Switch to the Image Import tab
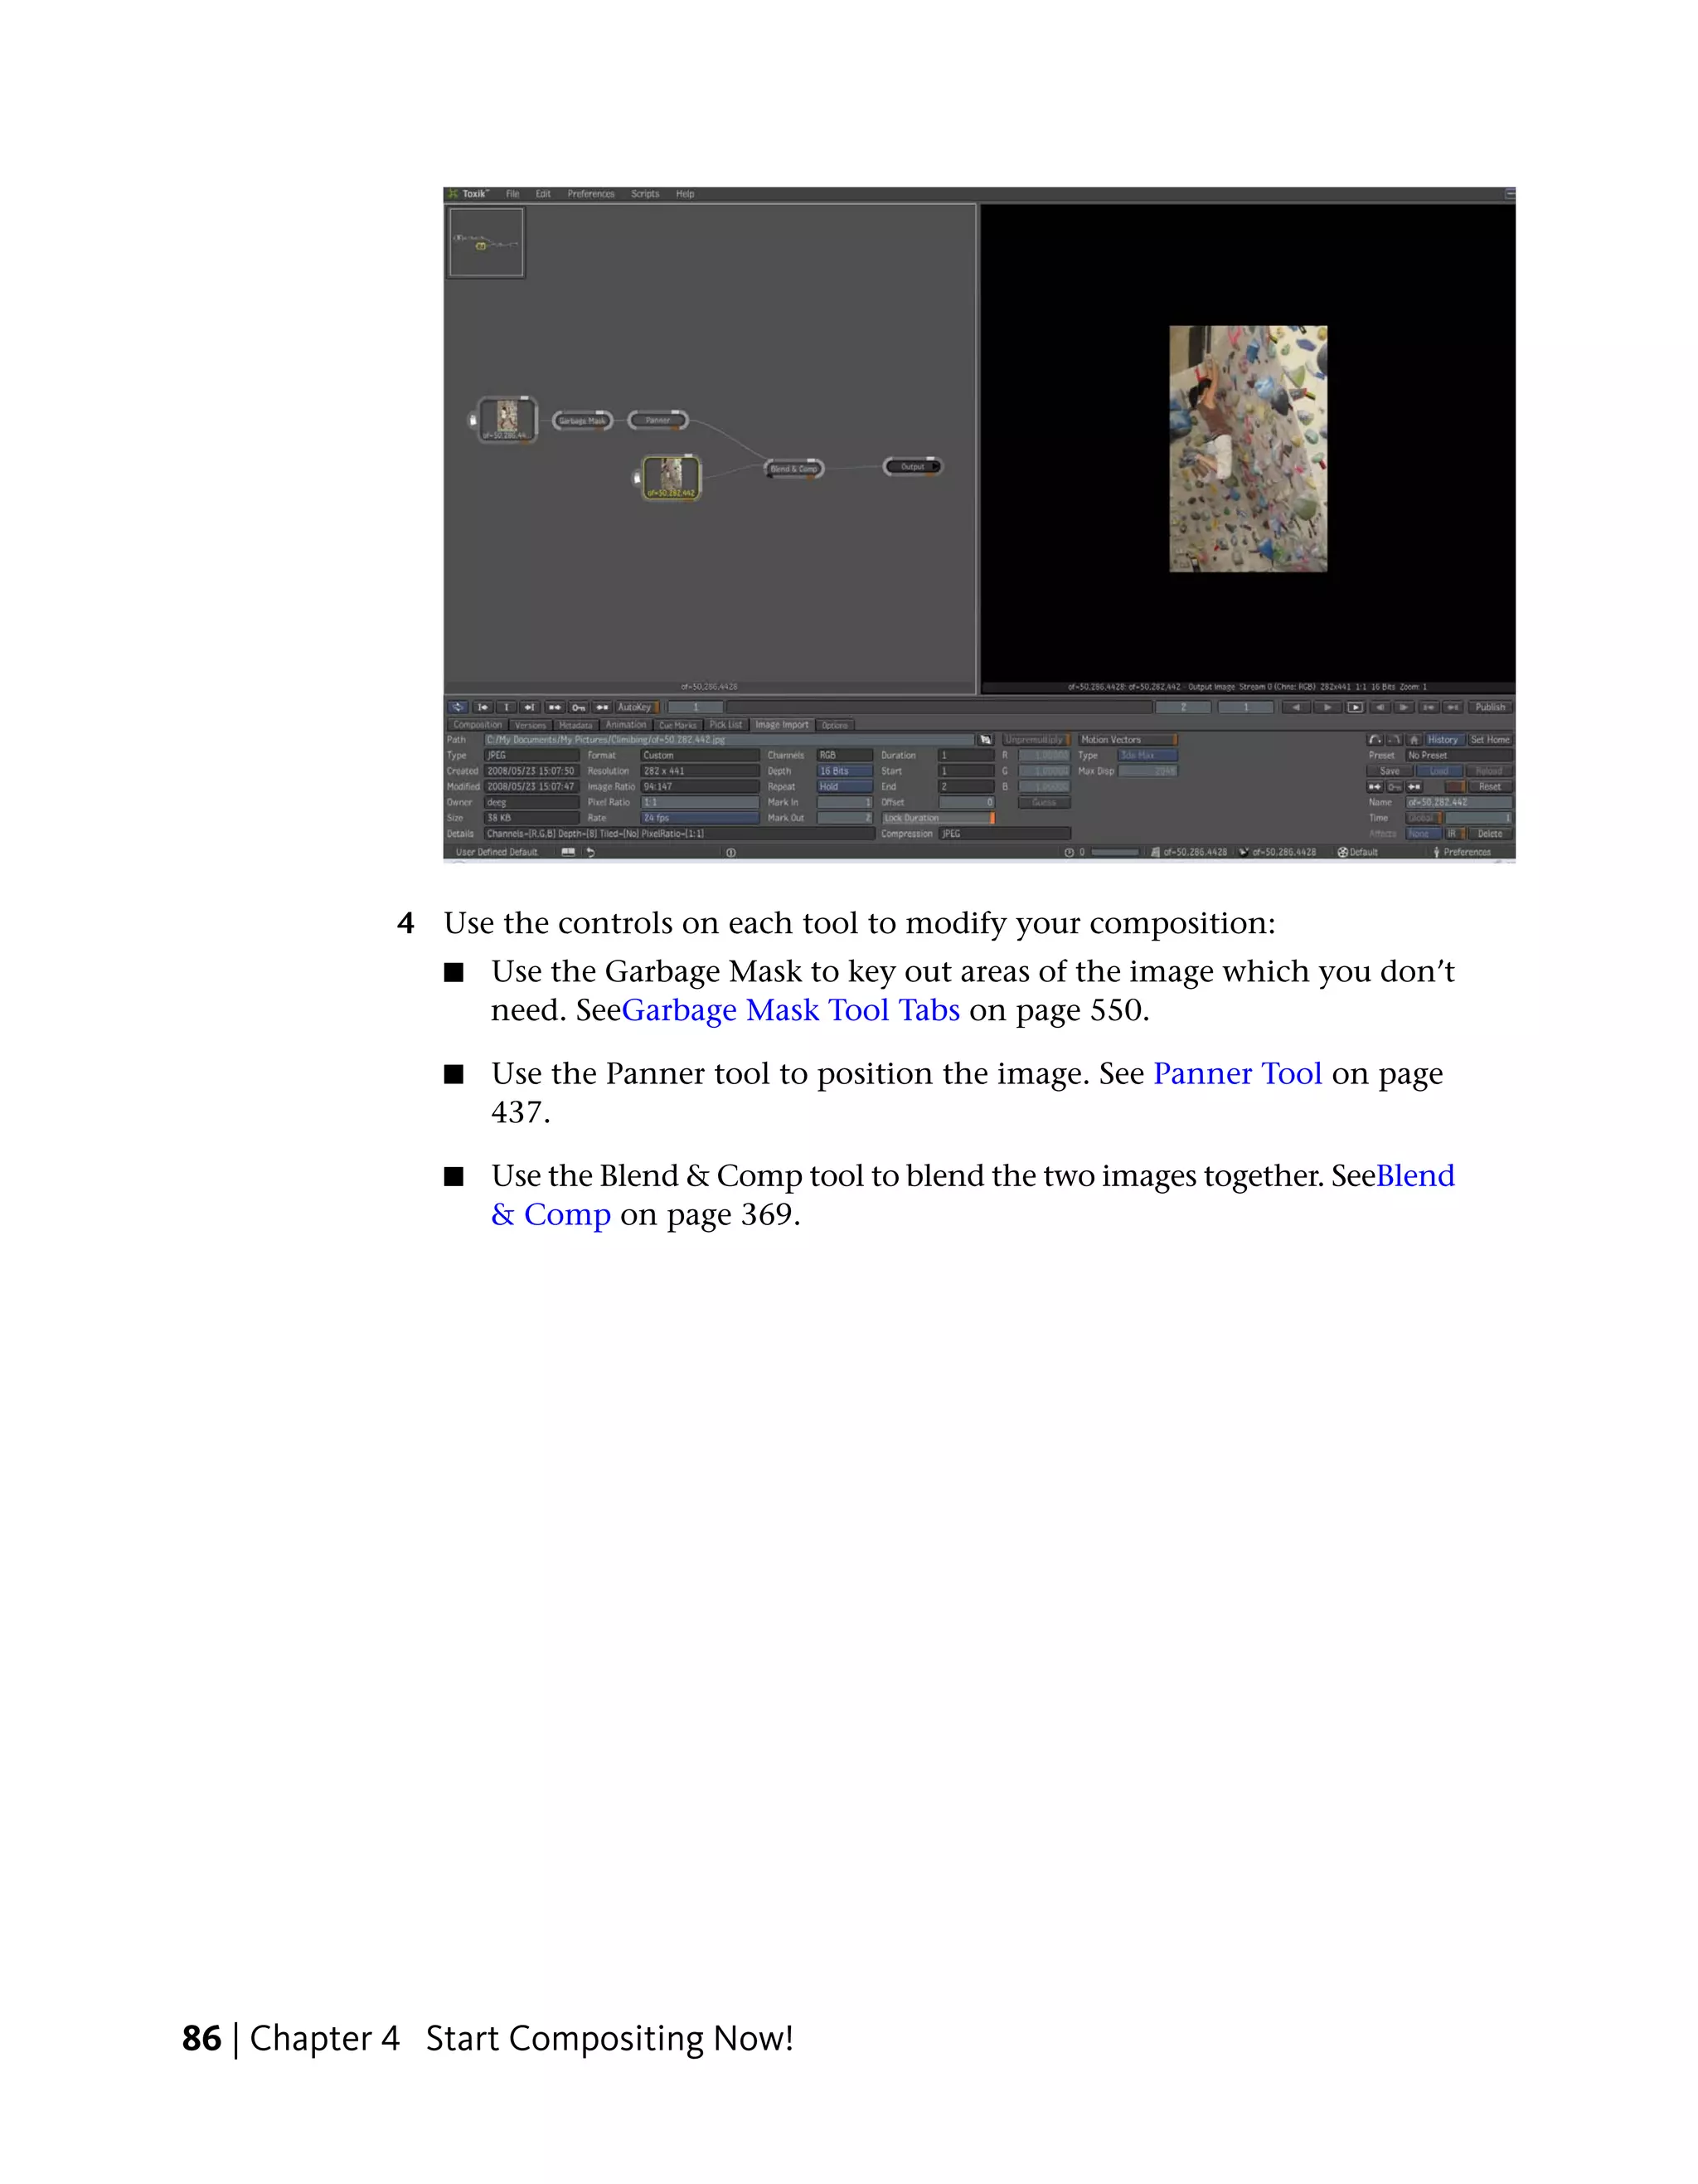The image size is (1698, 2184). coord(783,725)
